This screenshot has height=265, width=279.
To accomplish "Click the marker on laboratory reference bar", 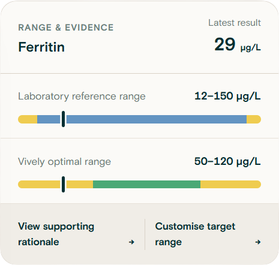I will coord(63,119).
